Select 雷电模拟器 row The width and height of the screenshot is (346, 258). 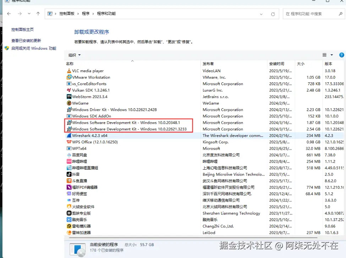pos(205,226)
